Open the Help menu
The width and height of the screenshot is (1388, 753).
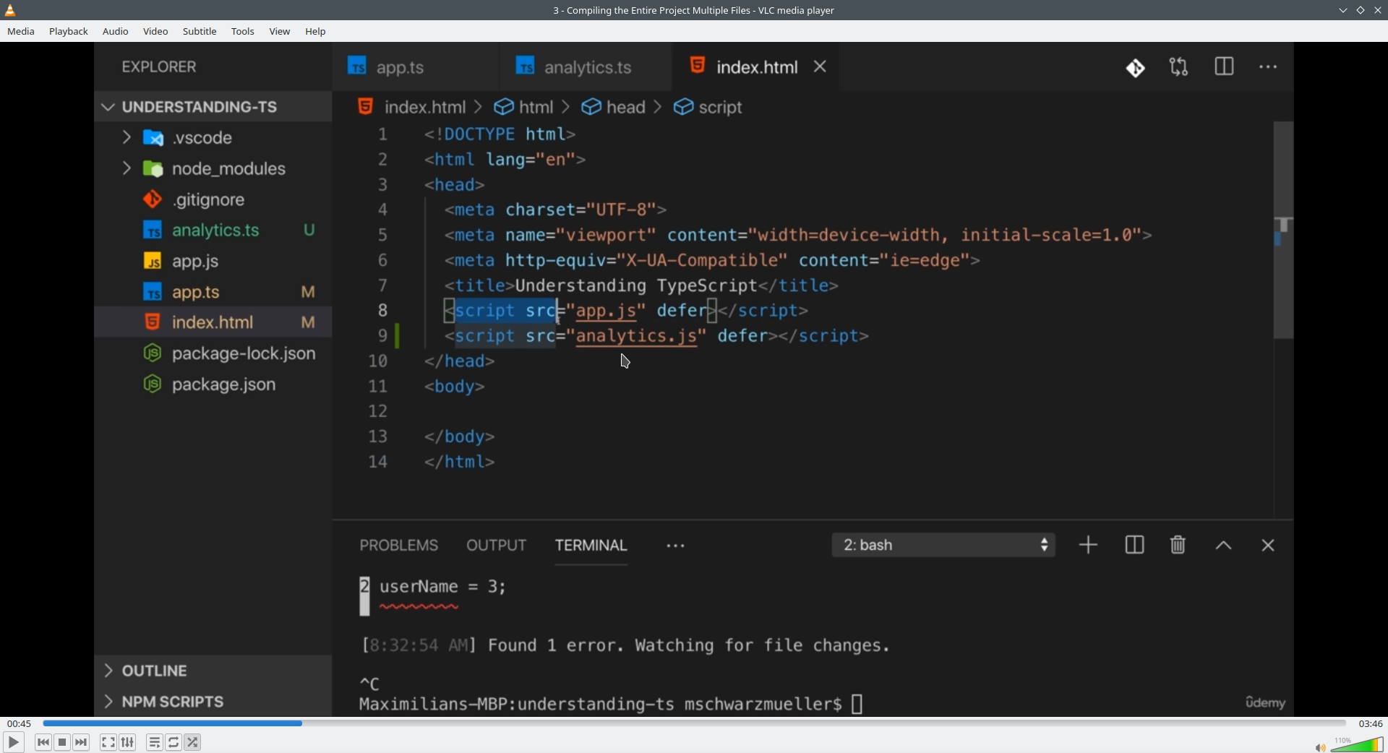tap(315, 31)
